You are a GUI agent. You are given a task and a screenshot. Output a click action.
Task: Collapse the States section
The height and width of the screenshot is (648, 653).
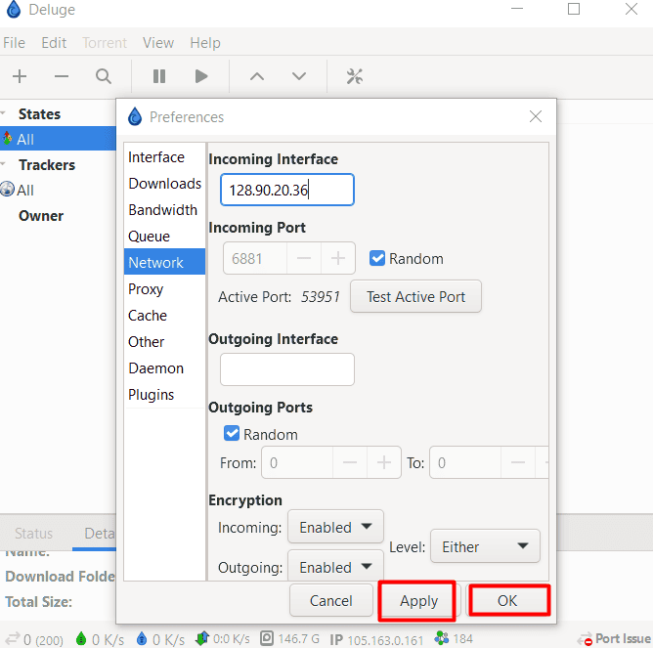click(6, 114)
